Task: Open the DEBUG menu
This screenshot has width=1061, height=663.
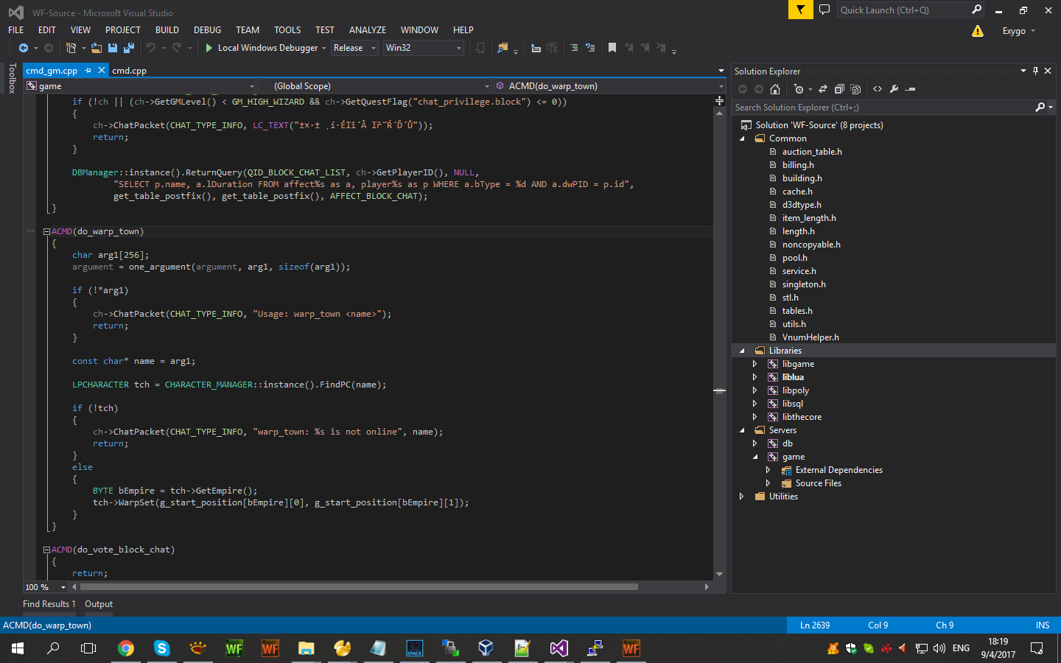Action: pyautogui.click(x=207, y=30)
